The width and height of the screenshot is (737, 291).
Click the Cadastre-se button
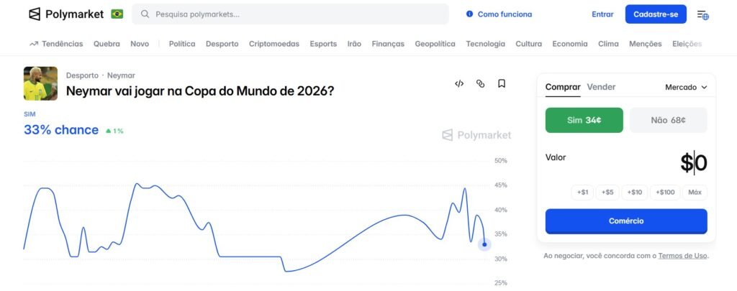656,14
